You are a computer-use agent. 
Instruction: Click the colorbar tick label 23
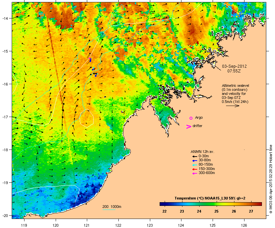click(x=182, y=211)
